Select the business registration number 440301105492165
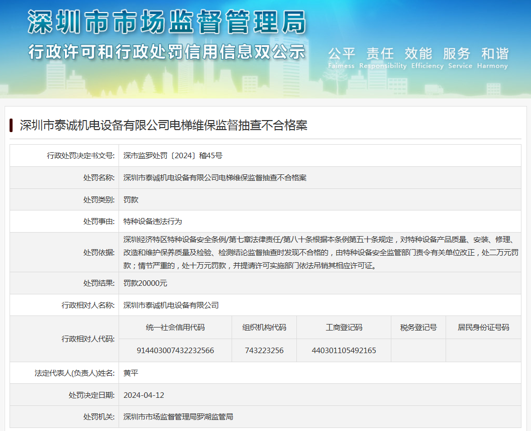 (344, 351)
